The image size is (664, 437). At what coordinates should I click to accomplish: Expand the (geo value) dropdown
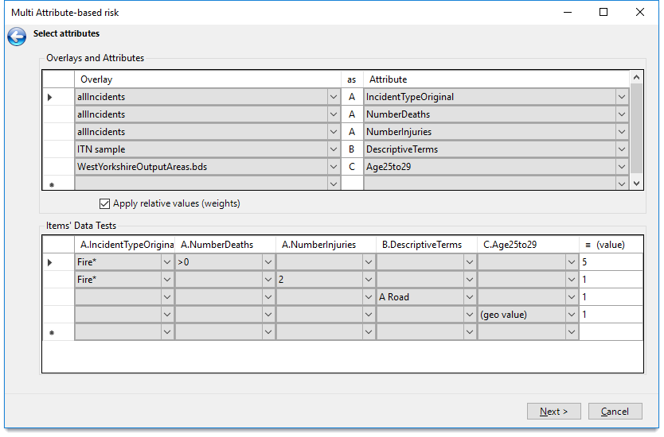(x=570, y=315)
